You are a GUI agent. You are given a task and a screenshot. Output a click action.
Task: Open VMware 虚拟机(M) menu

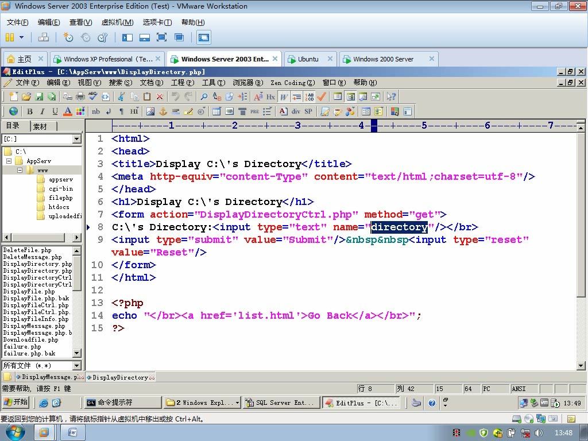coord(117,22)
